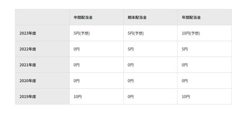
Task: Click 2019年度 interim dividend 10円 cell
Action: coord(78,96)
